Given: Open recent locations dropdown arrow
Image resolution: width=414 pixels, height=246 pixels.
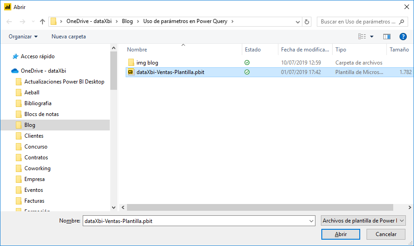Looking at the screenshot, I should point(33,22).
